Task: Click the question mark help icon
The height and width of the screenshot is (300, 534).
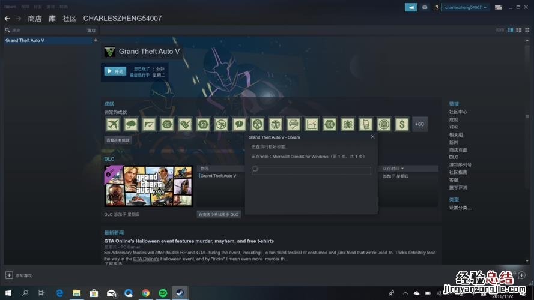Action: pyautogui.click(x=437, y=7)
